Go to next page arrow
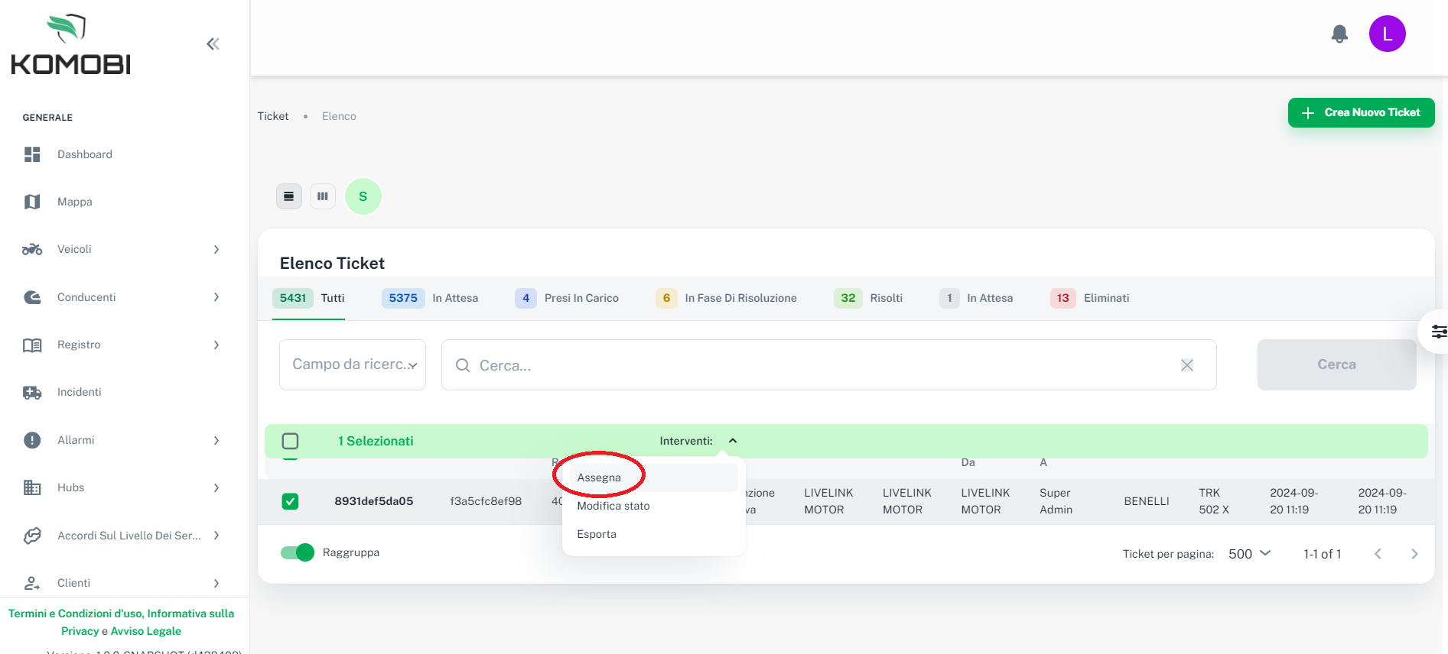This screenshot has width=1448, height=654. (1414, 554)
